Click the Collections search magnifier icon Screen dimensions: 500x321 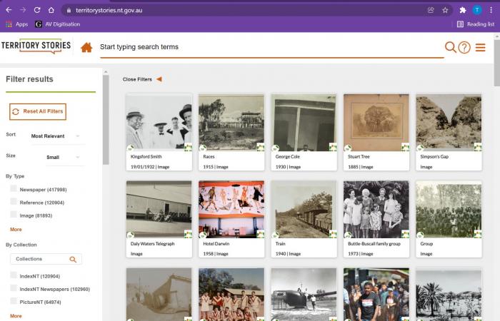click(x=73, y=259)
